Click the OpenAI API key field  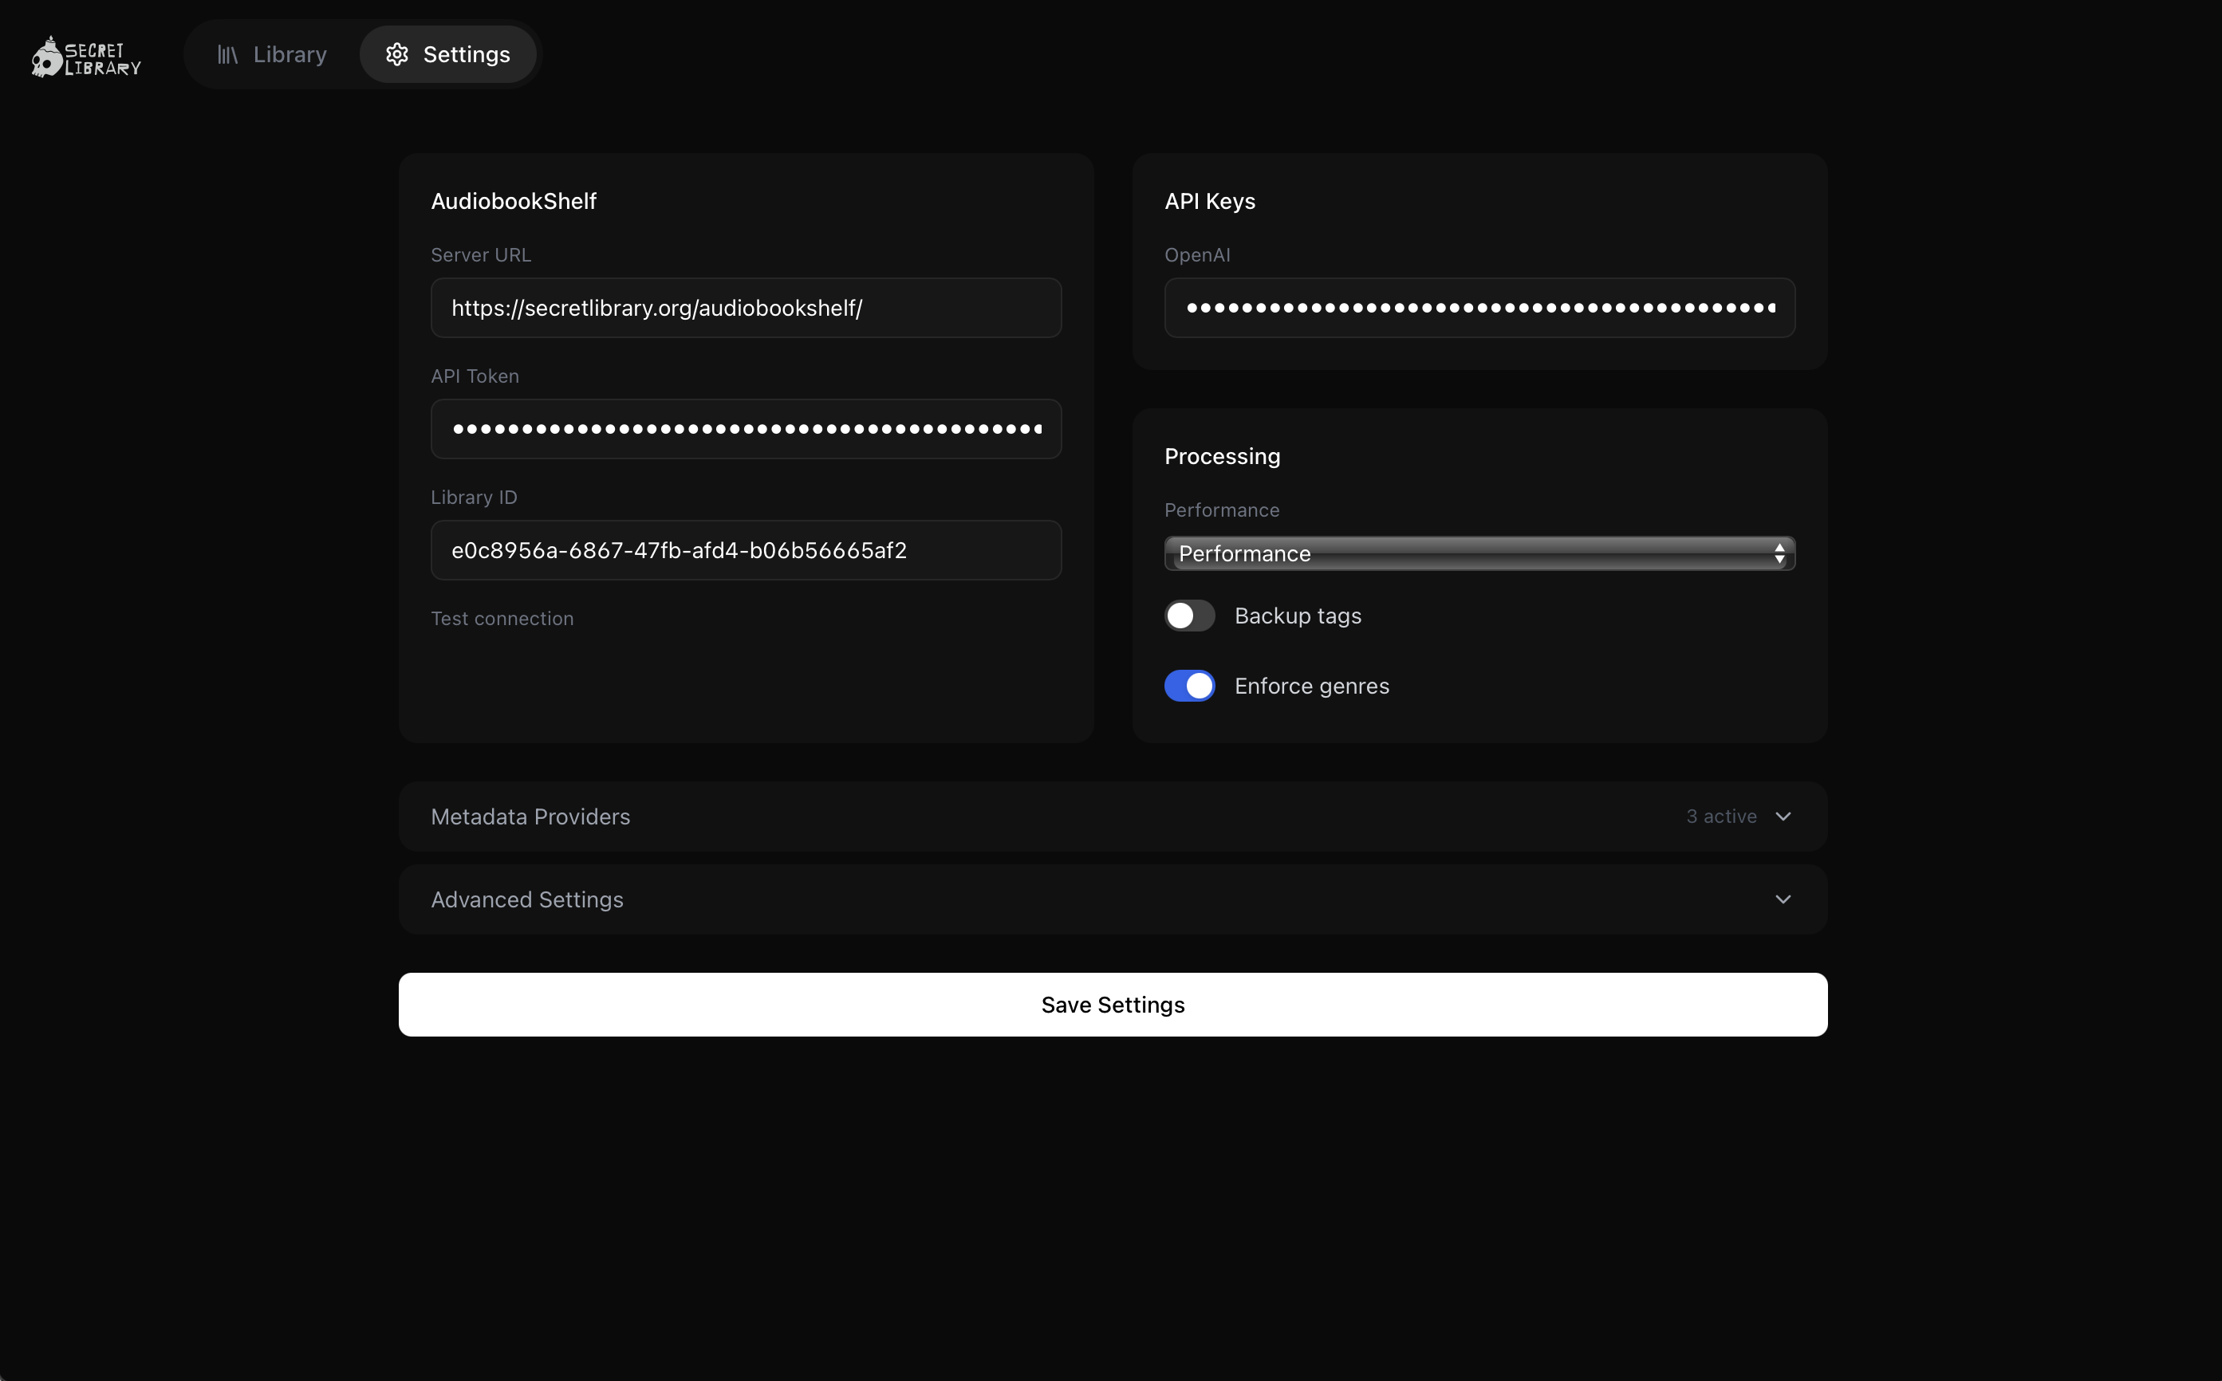point(1479,308)
